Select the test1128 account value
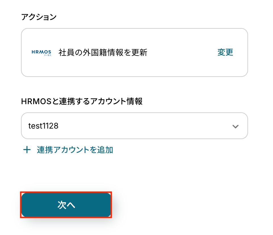273x235 pixels. pos(43,126)
